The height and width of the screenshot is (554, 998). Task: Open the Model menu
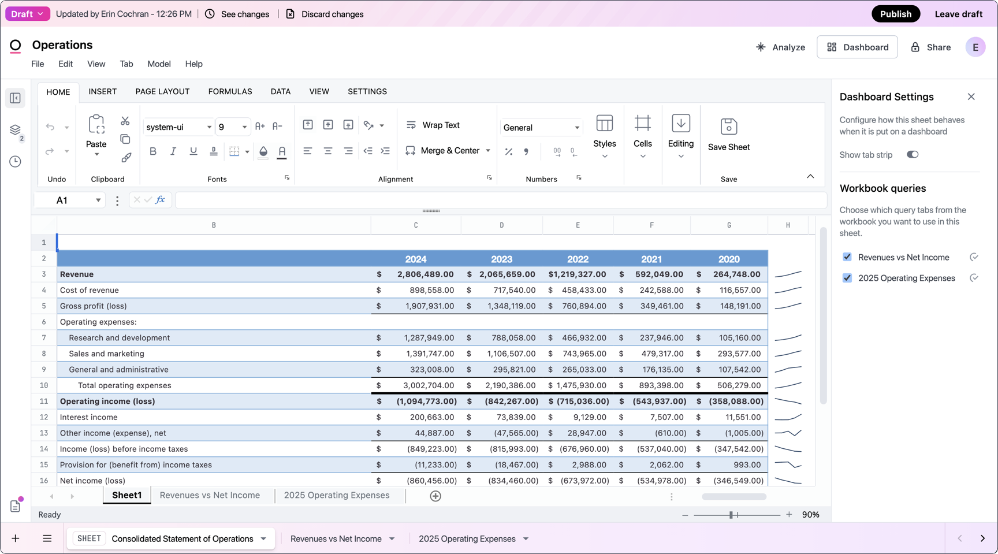coord(159,64)
